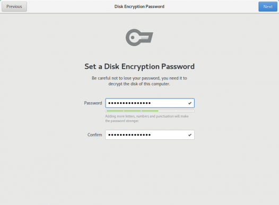Click the checkmark inside the Password field
The width and height of the screenshot is (279, 205).
tap(190, 103)
